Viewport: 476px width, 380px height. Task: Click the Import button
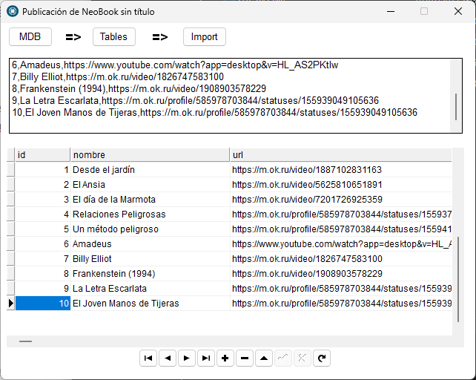[x=205, y=37]
